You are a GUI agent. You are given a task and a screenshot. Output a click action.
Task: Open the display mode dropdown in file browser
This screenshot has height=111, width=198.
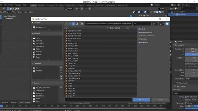pyautogui.click(x=155, y=24)
